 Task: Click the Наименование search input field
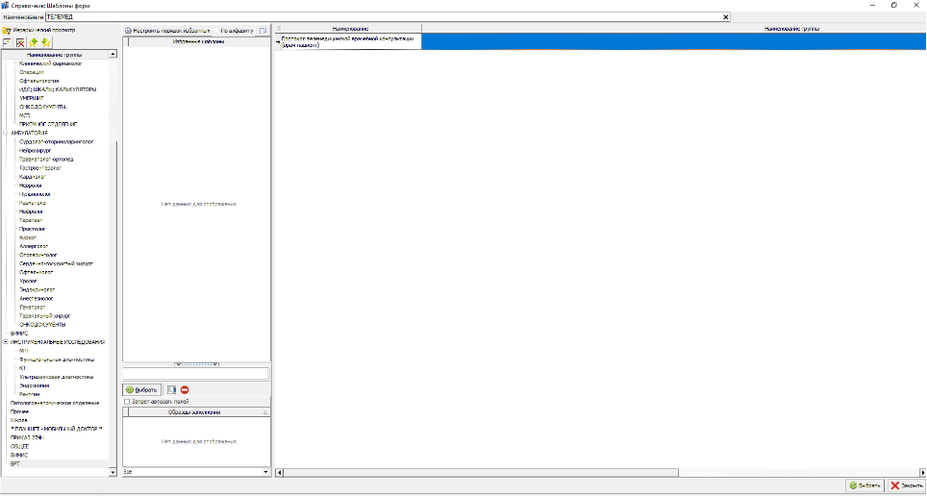tap(385, 17)
